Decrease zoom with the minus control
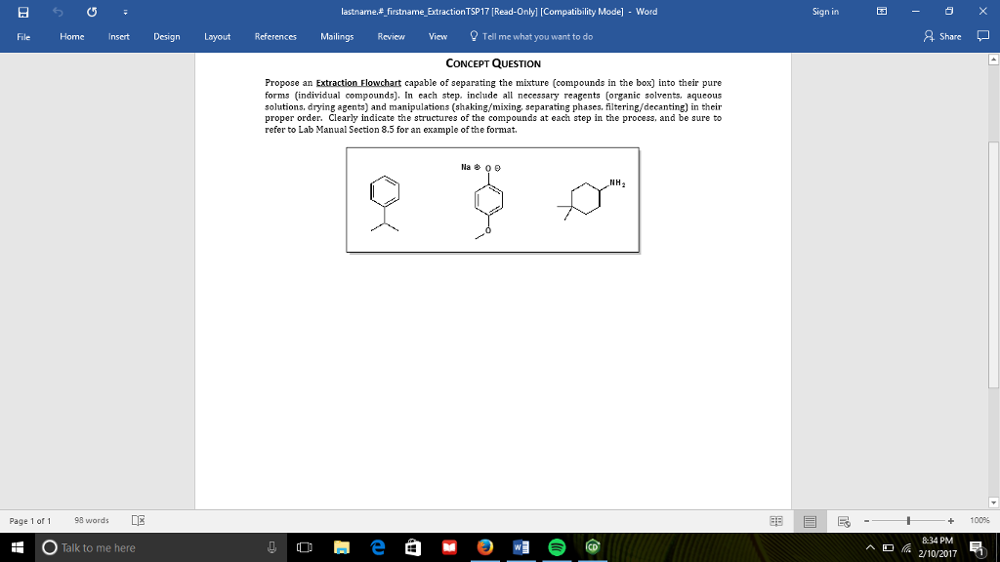 pyautogui.click(x=868, y=520)
